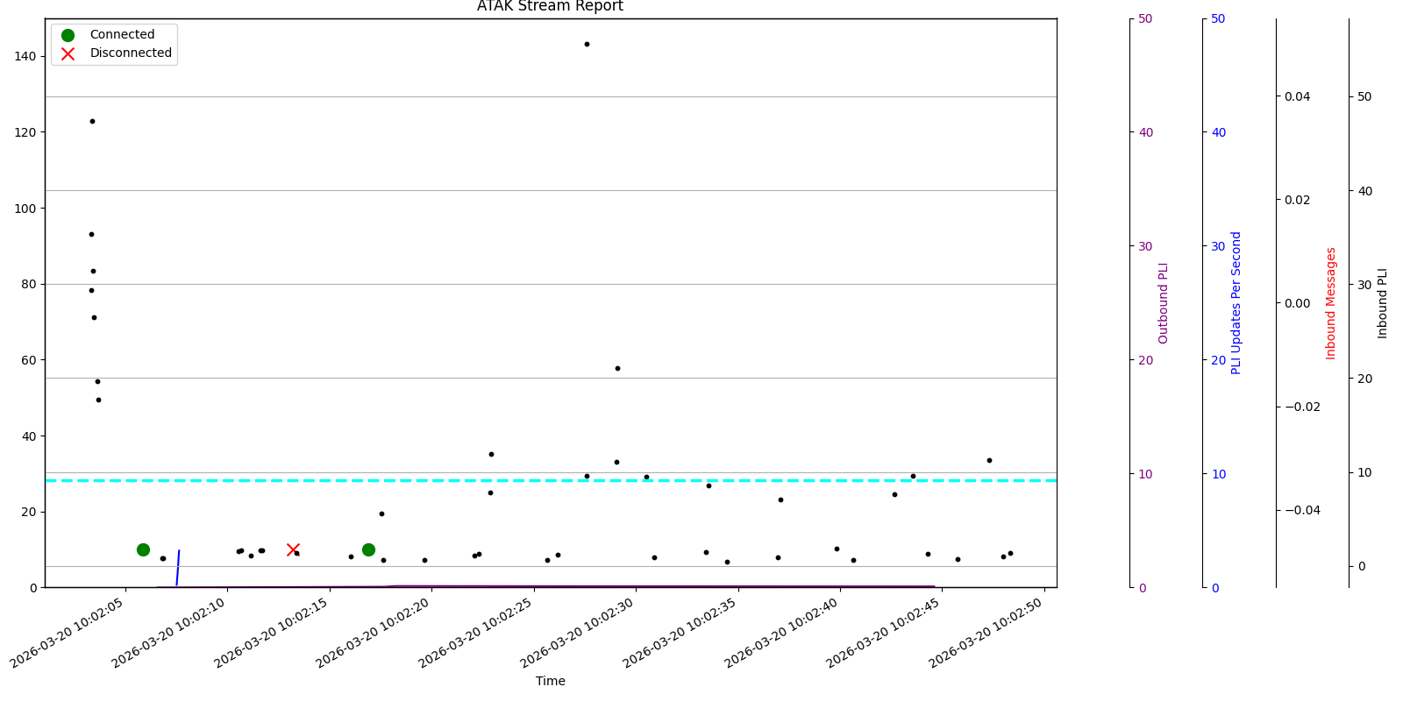Click the blue 'PLI Updates Per Second' axis label

point(1236,303)
